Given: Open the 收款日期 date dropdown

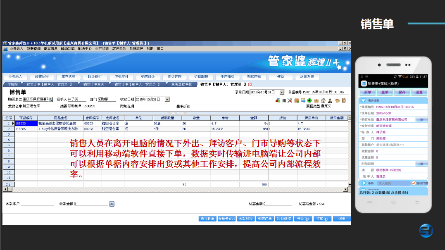Looking at the screenshot, I should [x=167, y=99].
